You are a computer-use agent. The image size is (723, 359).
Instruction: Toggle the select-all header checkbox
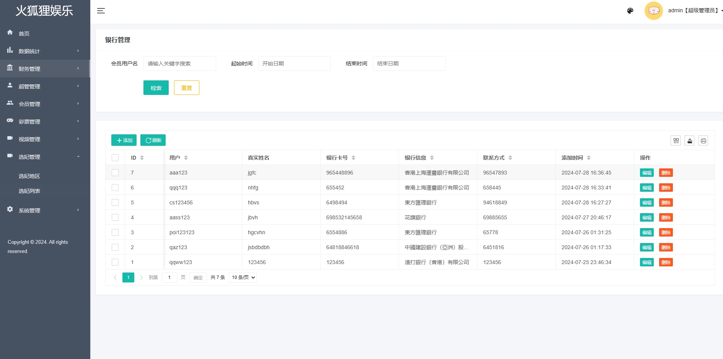click(115, 158)
